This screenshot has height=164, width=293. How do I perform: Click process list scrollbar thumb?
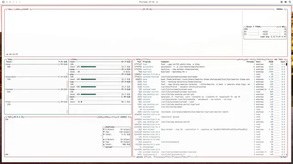coord(287,64)
